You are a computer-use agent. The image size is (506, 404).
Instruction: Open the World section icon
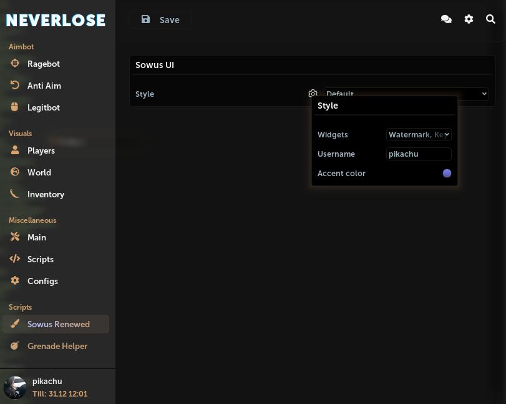click(15, 172)
